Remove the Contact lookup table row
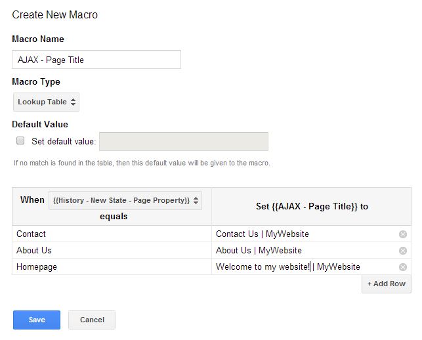This screenshot has height=340, width=422. point(402,234)
